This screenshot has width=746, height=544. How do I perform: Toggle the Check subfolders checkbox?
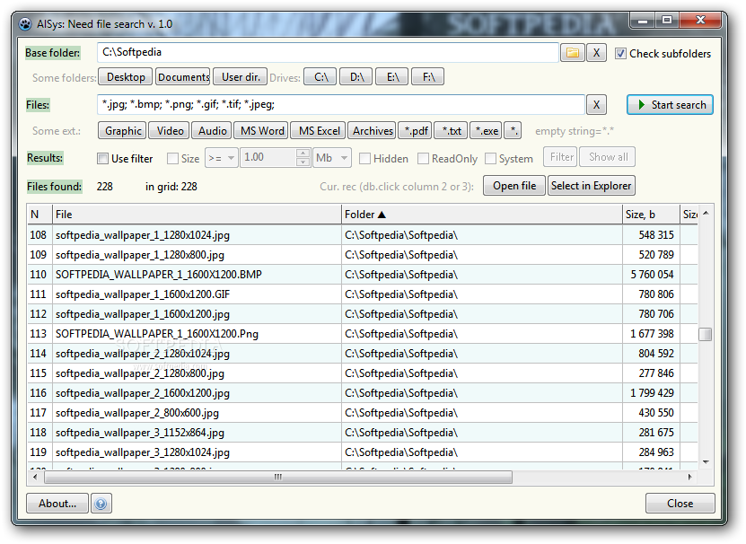pos(620,53)
